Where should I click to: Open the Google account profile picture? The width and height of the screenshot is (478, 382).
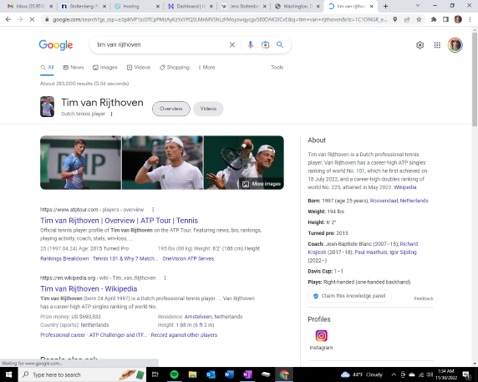coord(455,45)
